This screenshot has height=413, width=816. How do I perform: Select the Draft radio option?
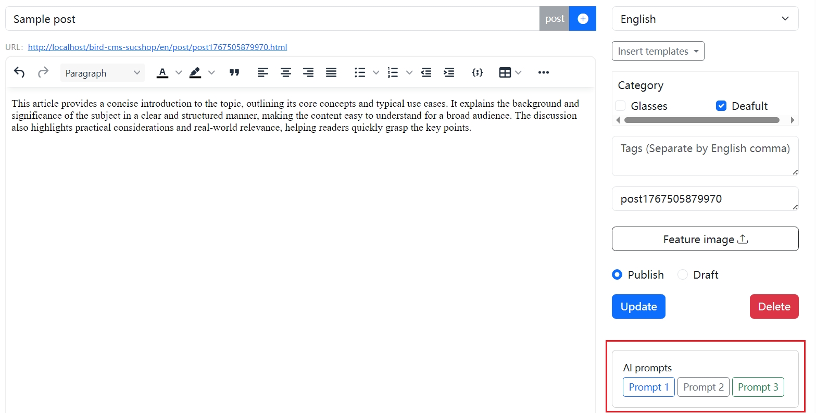(683, 274)
